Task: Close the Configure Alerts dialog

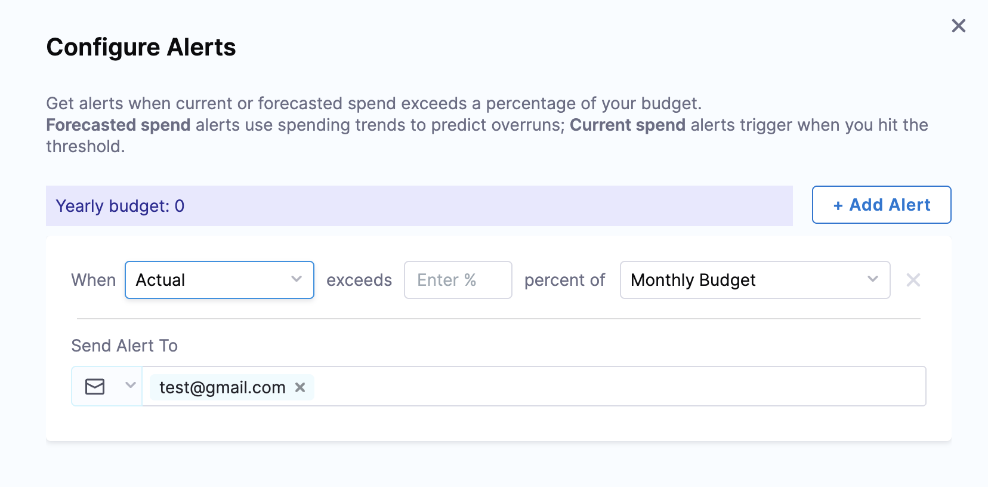Action: (x=958, y=26)
